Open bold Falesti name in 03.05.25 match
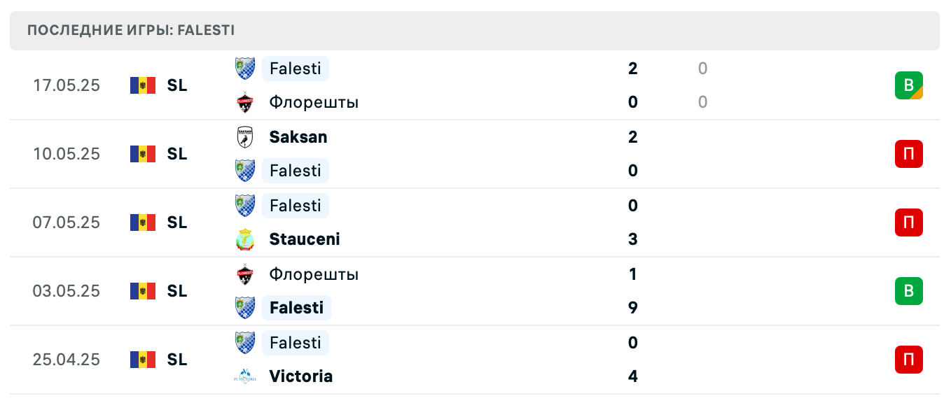This screenshot has height=403, width=951. click(x=296, y=308)
